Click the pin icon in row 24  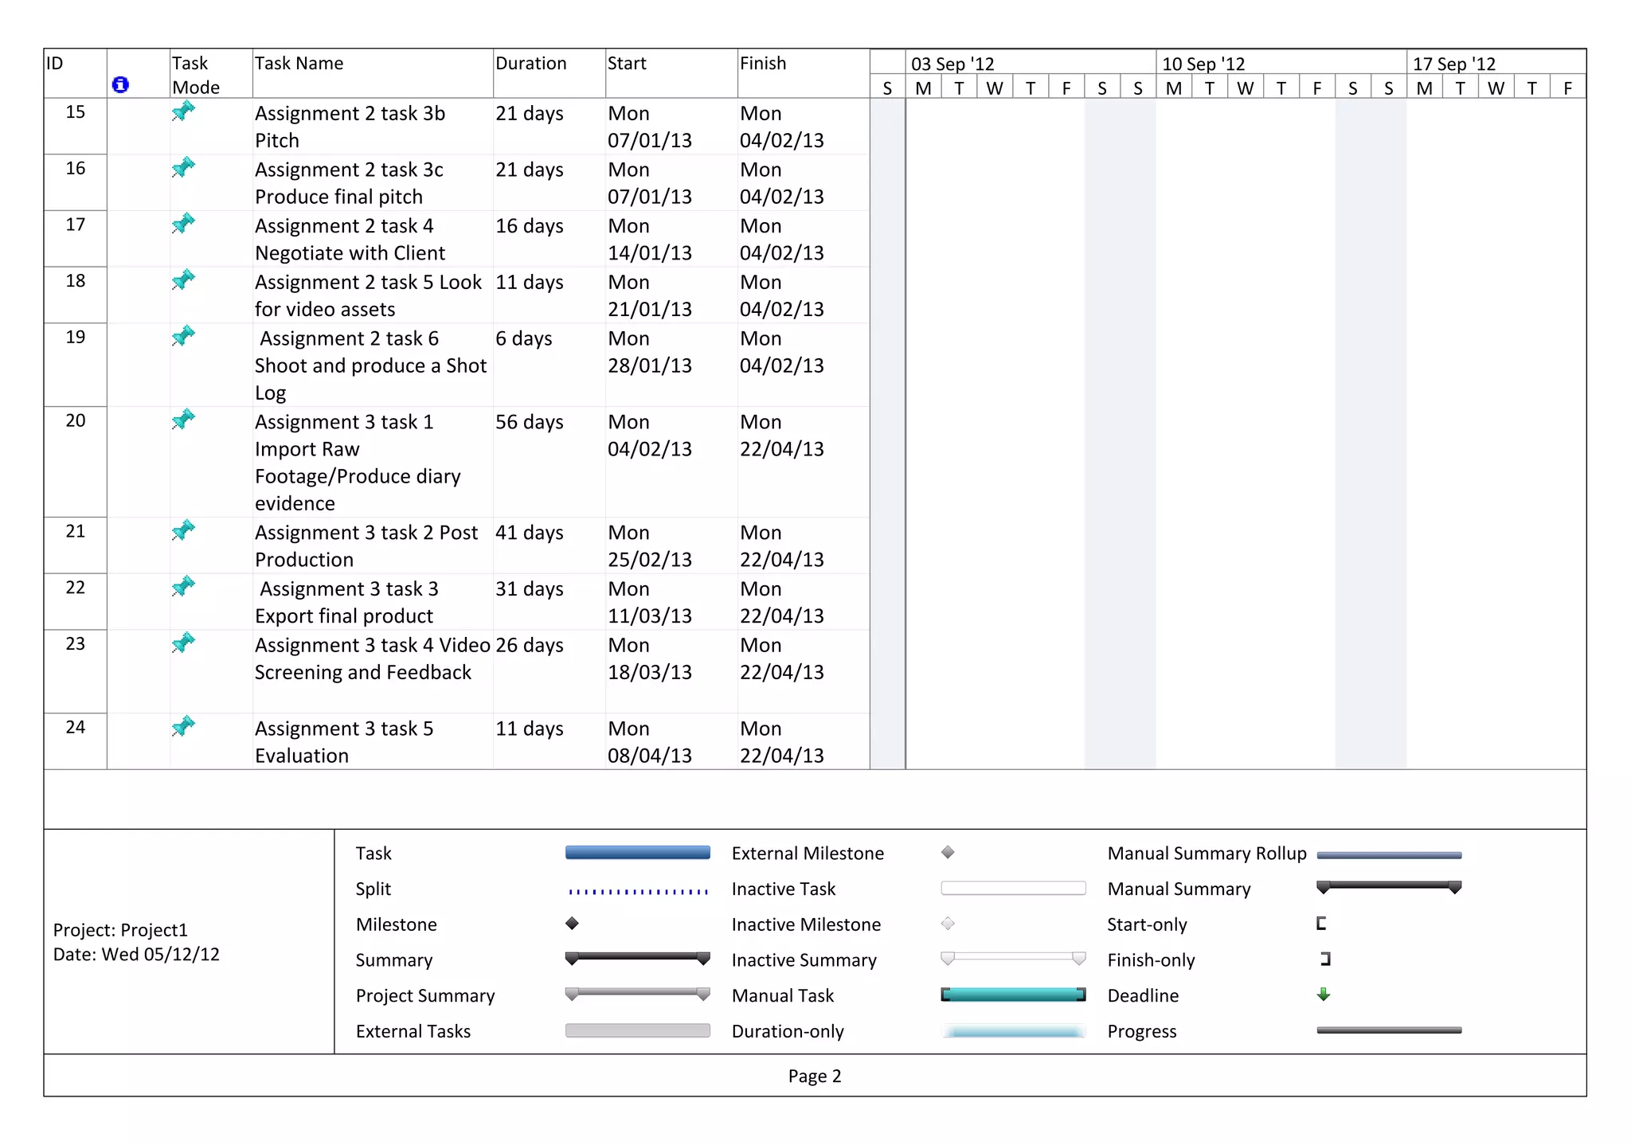coord(183,726)
